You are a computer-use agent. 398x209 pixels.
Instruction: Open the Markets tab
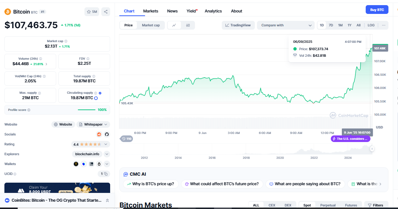151,11
